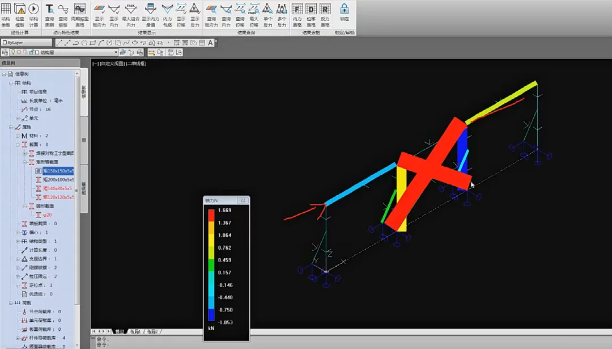Click the 锁定 (lock) padlock icon
The height and width of the screenshot is (349, 612).
[x=344, y=10]
